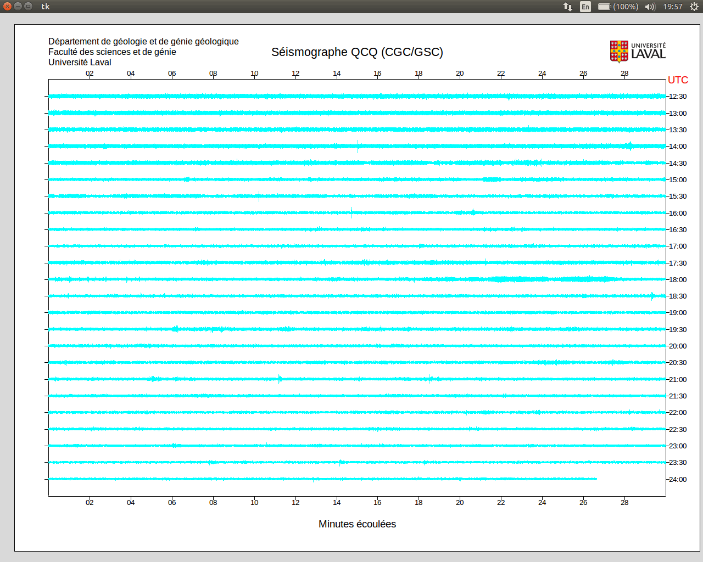The width and height of the screenshot is (703, 562).
Task: Click the 21:00 time label
Action: tap(678, 380)
